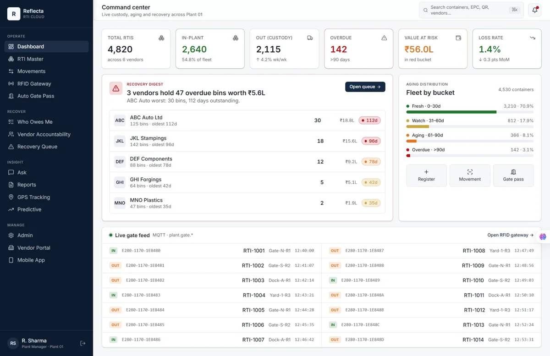The height and width of the screenshot is (356, 550).
Task: Click the In-Plant card icon
Action: pos(236,38)
